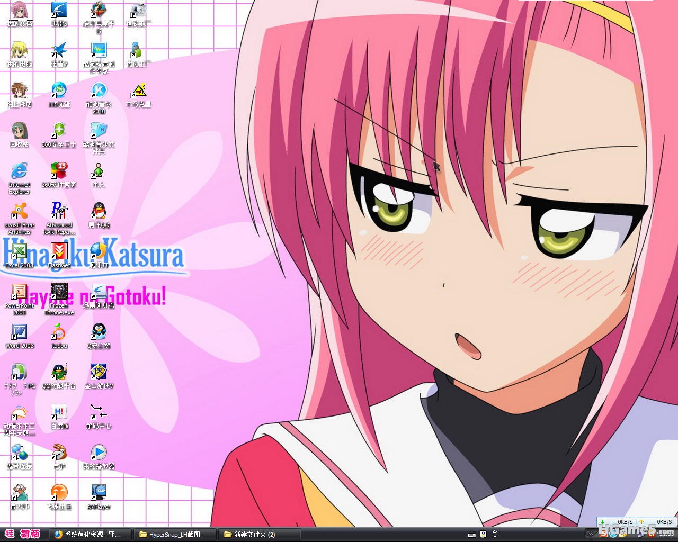The height and width of the screenshot is (542, 678).
Task: Open the 迅雷7 blue bird shortcut
Action: click(x=59, y=51)
